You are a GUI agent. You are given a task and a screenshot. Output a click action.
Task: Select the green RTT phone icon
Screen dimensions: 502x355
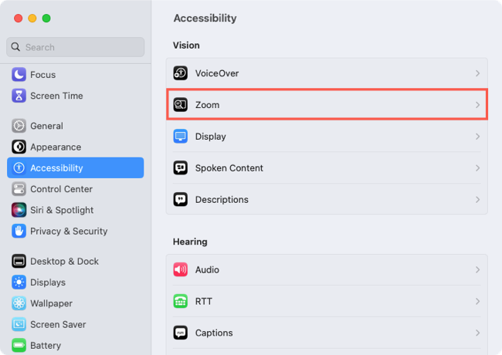tap(180, 301)
